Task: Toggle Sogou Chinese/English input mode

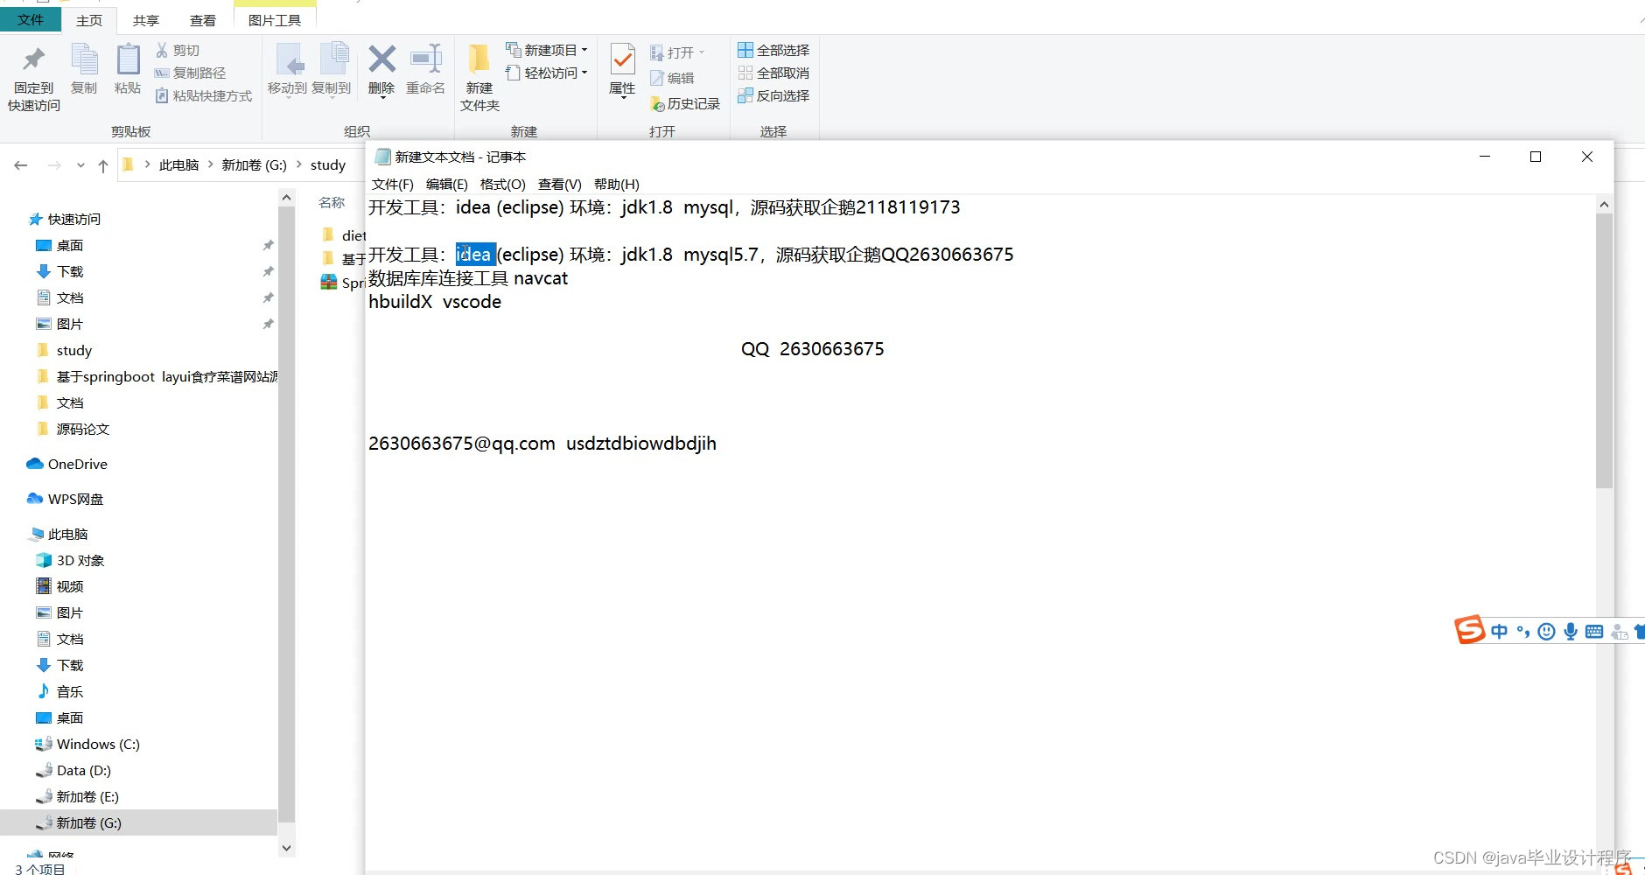Action: [x=1500, y=632]
